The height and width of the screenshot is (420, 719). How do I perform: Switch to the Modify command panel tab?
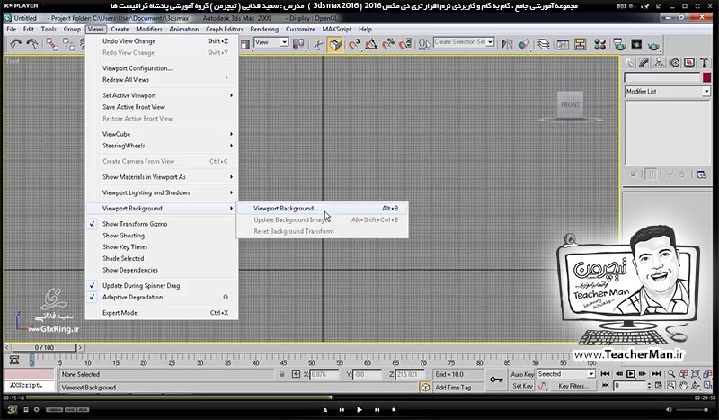click(x=644, y=63)
